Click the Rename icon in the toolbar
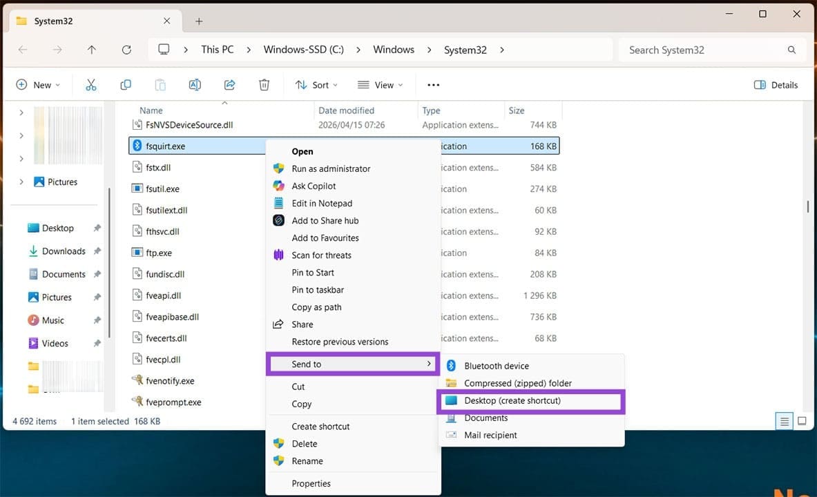This screenshot has width=817, height=497. click(x=194, y=84)
